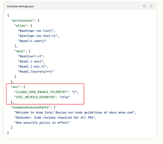The width and height of the screenshot is (163, 144).
Task: Click the "Read(./secrets/**)" deny rule
Action: pyautogui.click(x=36, y=72)
